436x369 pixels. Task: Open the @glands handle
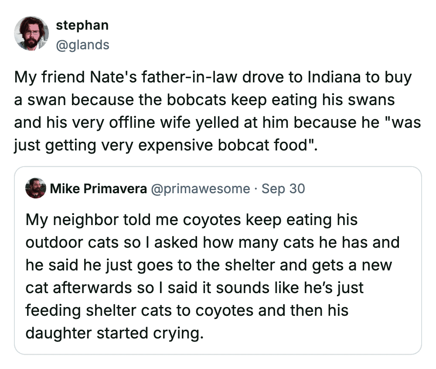[82, 44]
